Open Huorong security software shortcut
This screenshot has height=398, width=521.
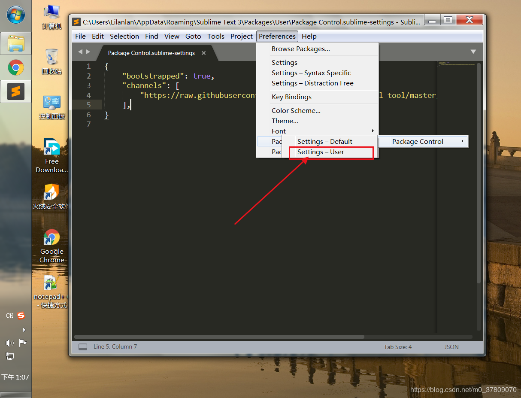(x=51, y=197)
